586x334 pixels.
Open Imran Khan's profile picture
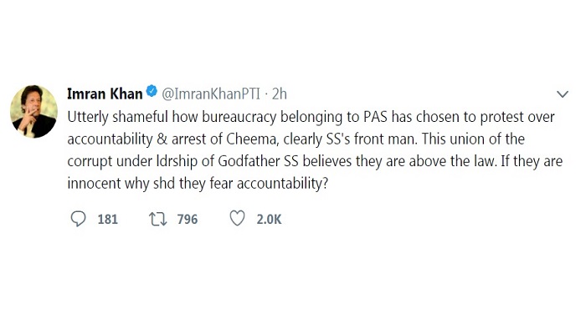click(x=33, y=111)
